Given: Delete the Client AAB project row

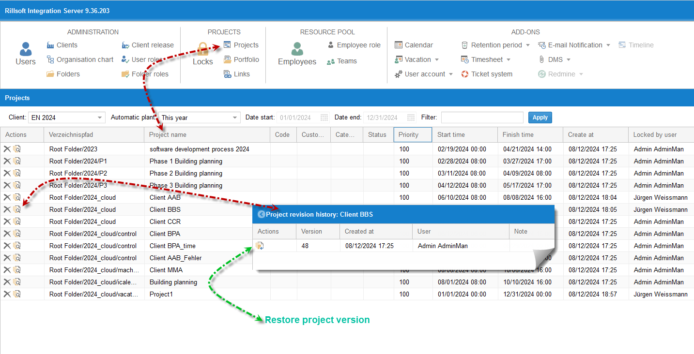Looking at the screenshot, I should (x=7, y=197).
